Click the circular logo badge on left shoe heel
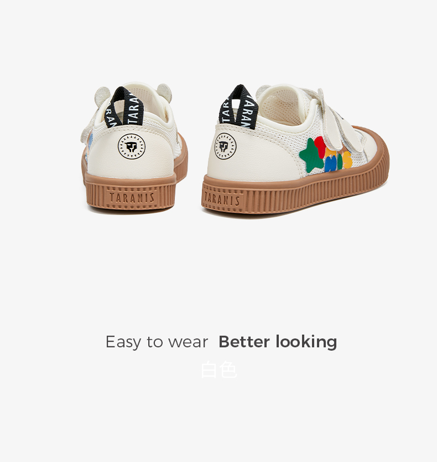The image size is (437, 462). [132, 146]
